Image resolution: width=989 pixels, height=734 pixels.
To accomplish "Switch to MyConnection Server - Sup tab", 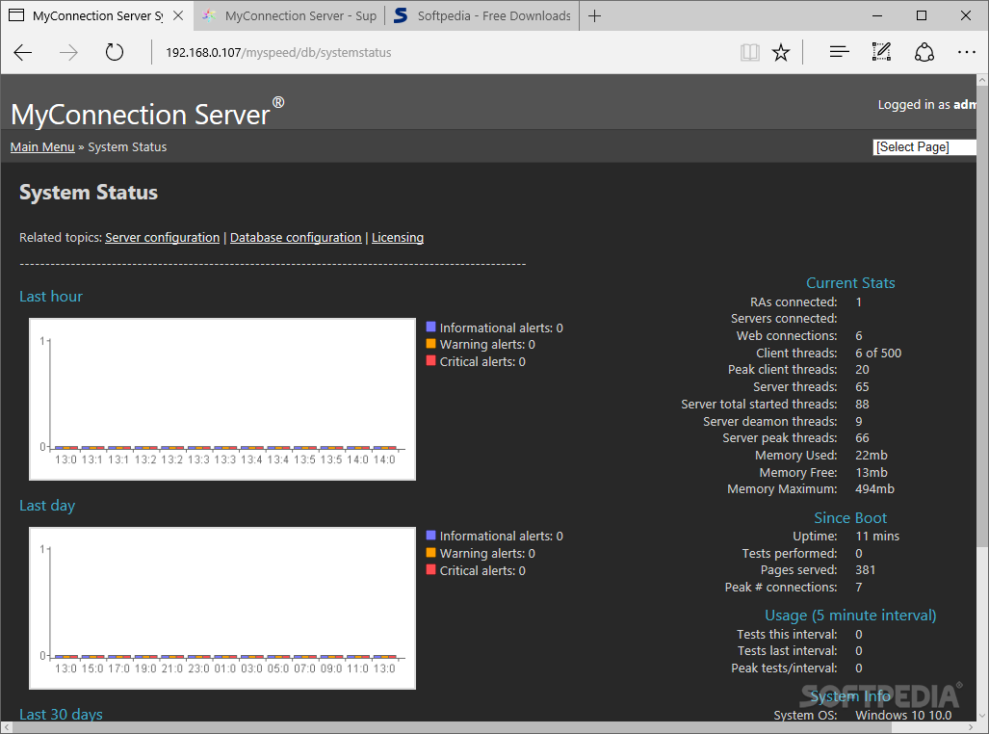I will pyautogui.click(x=290, y=15).
